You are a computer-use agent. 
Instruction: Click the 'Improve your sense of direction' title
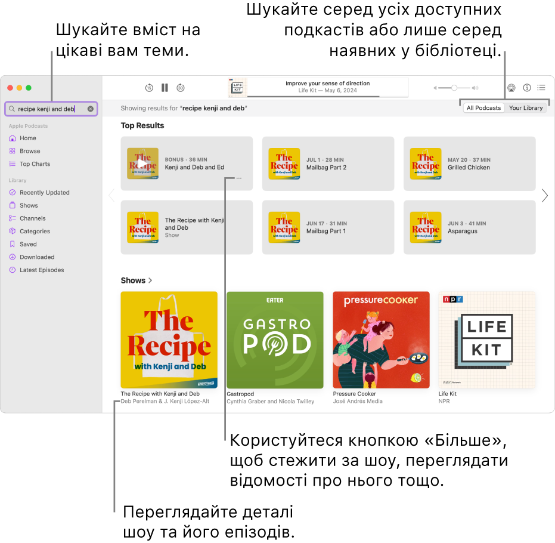327,83
